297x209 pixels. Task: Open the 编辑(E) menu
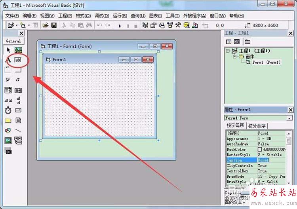click(x=29, y=16)
